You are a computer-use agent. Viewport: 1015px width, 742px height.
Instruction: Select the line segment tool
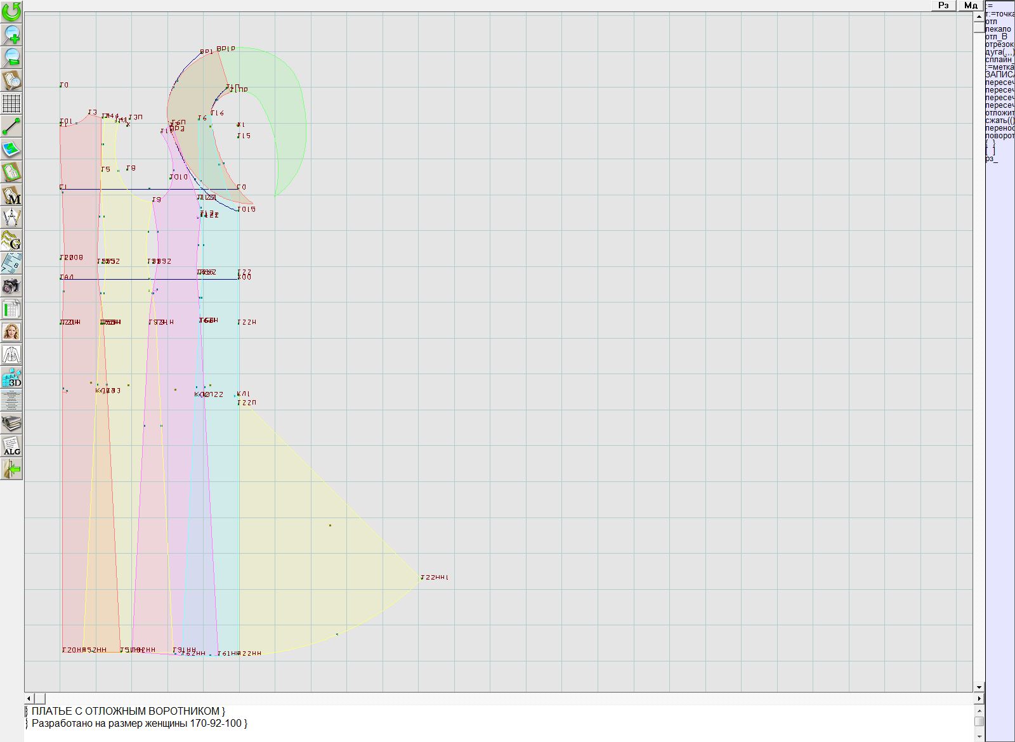pyautogui.click(x=11, y=127)
